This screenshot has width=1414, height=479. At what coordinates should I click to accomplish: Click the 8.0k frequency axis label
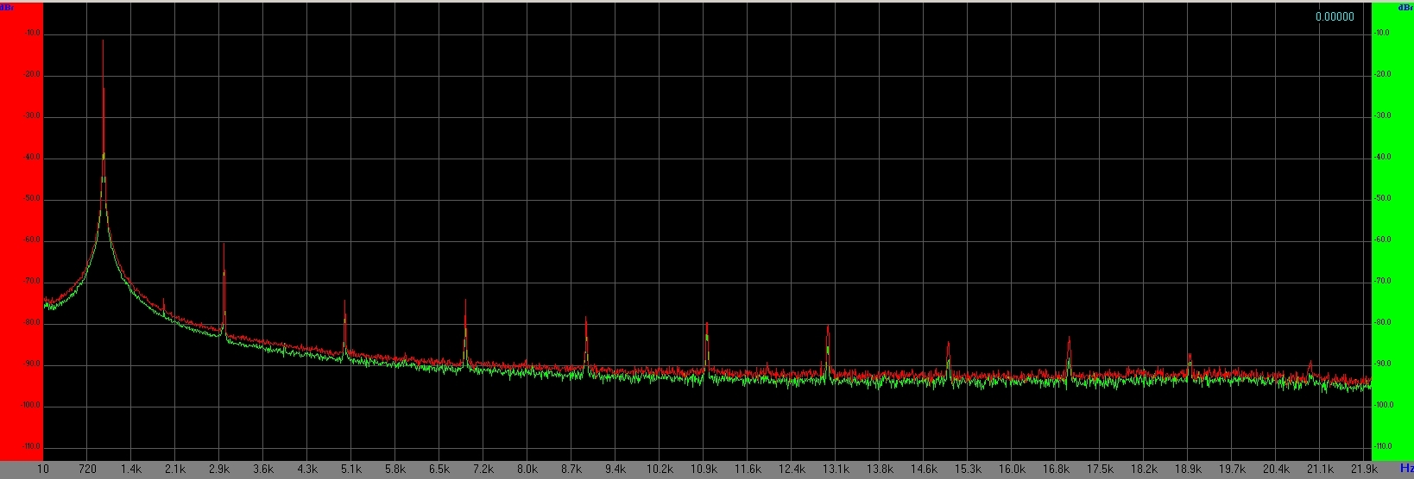[x=527, y=470]
